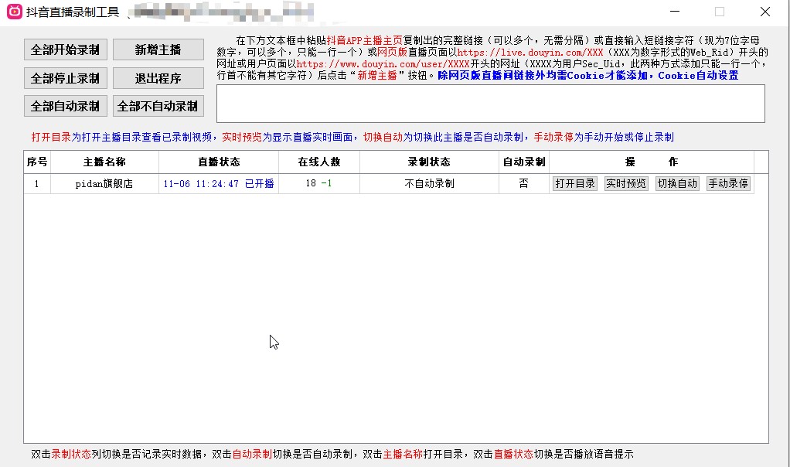Click the 录制状态 column header
The image size is (790, 467).
429,162
